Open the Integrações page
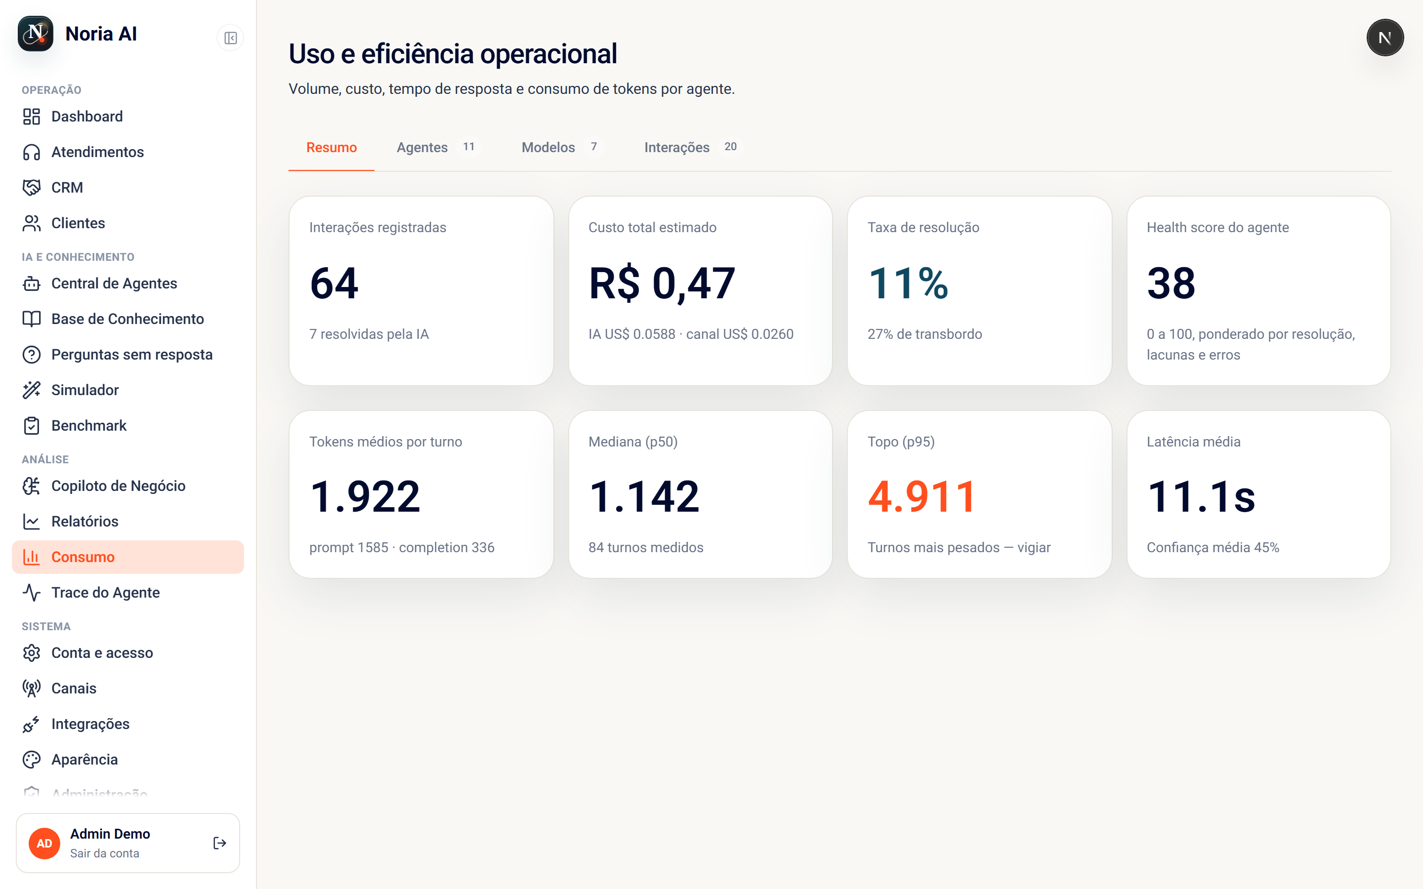The image size is (1423, 889). pos(127,724)
